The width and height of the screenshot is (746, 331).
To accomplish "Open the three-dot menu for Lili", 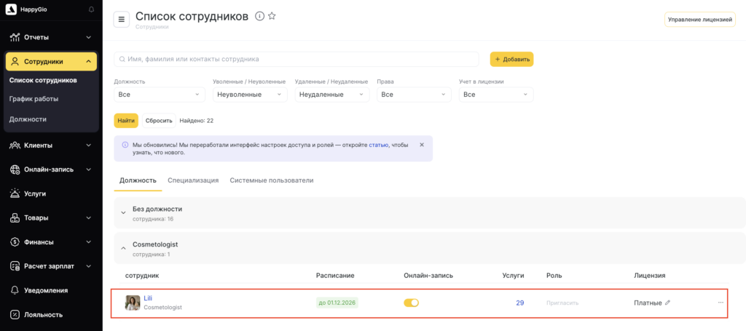I will pos(721,303).
